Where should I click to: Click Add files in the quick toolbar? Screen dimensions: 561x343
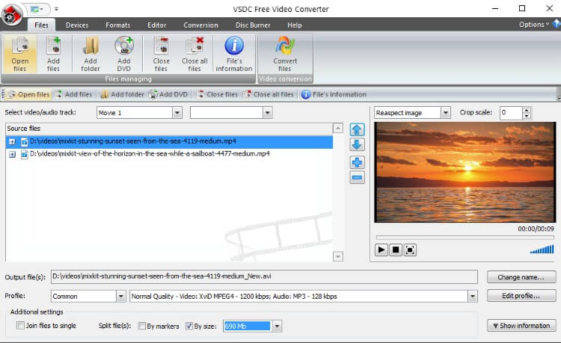tap(74, 94)
